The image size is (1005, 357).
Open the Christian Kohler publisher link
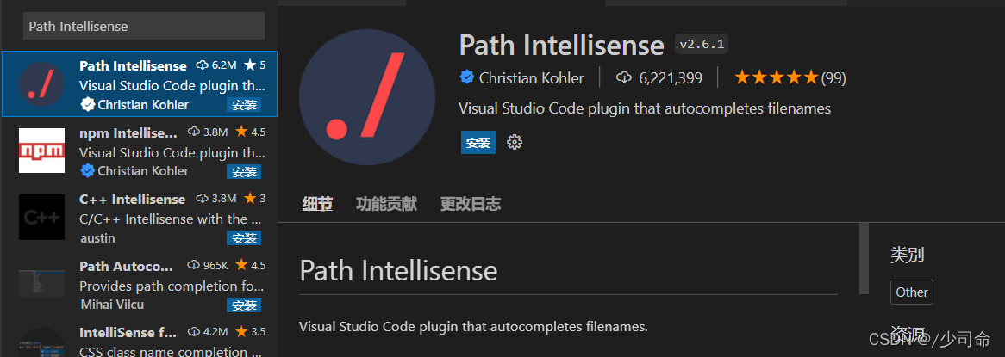click(531, 78)
